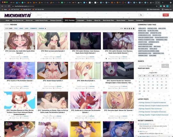Sort the posts by Date
The width and height of the screenshot is (173, 137).
tap(11, 28)
